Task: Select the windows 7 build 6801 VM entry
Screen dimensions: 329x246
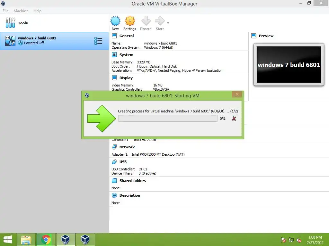Action: coord(55,41)
